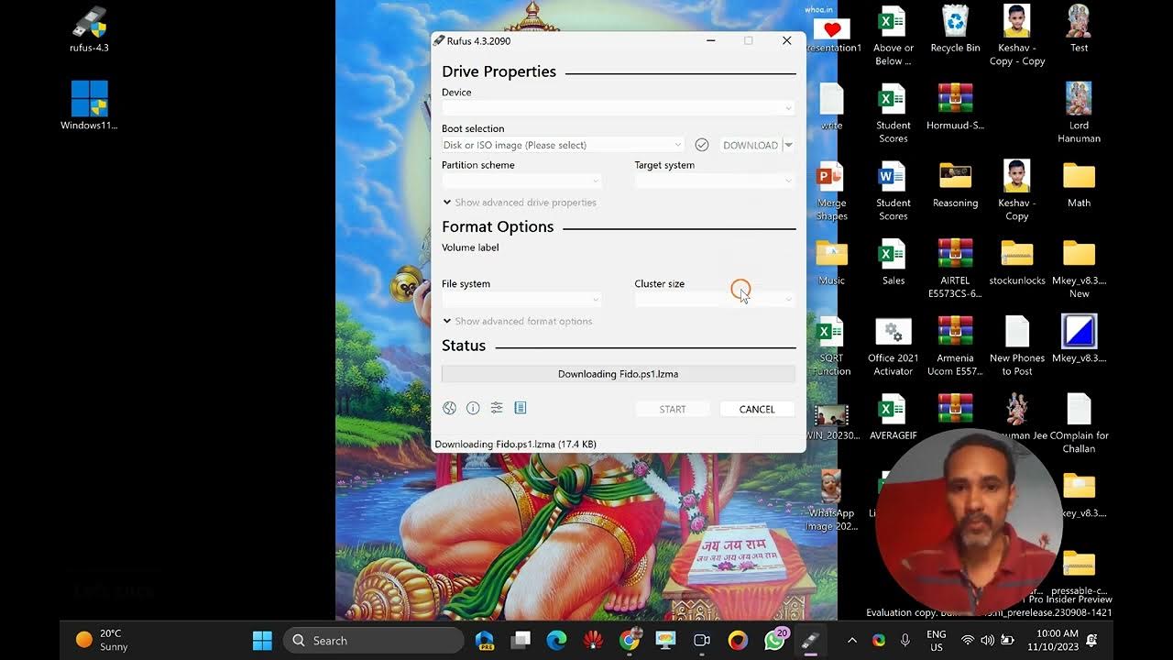Open the Device dropdown in Rufus
This screenshot has width=1173, height=660.
tap(618, 108)
